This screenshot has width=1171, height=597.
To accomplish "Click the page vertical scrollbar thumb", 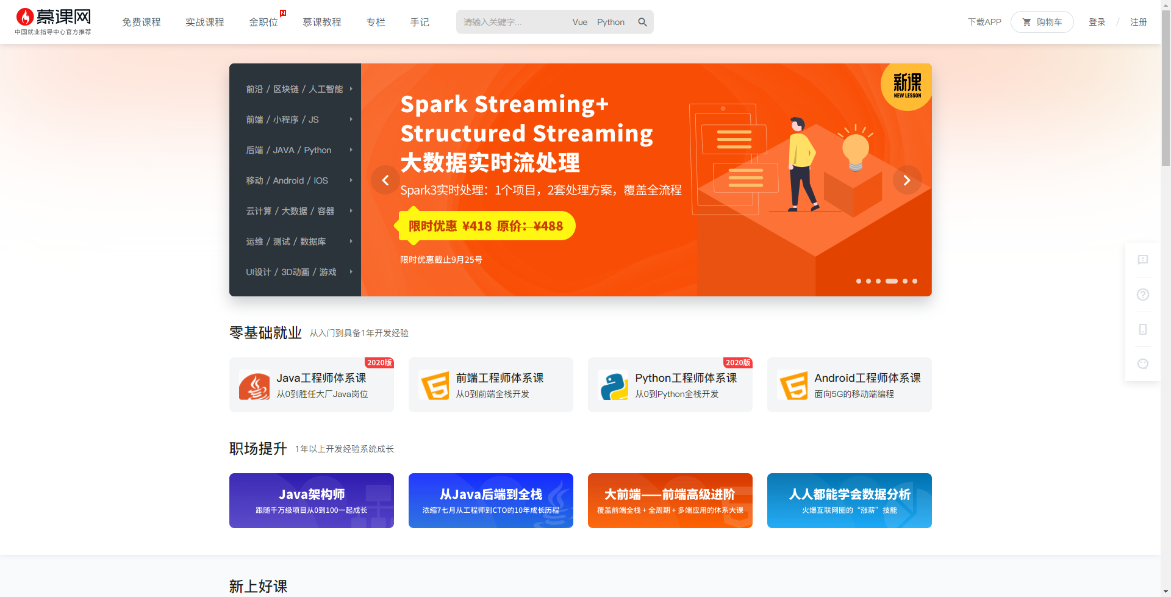I will (x=1166, y=87).
